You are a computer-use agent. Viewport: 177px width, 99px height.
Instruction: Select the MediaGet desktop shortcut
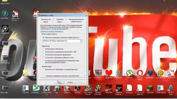pos(119,73)
